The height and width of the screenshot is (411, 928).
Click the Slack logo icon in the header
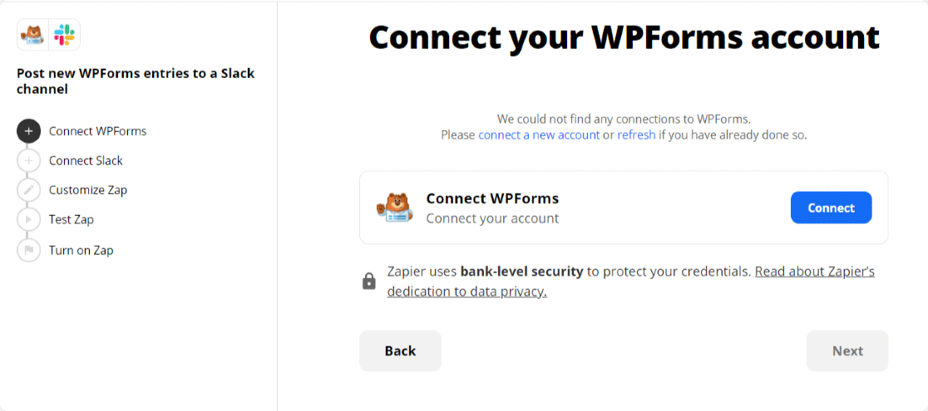point(64,35)
